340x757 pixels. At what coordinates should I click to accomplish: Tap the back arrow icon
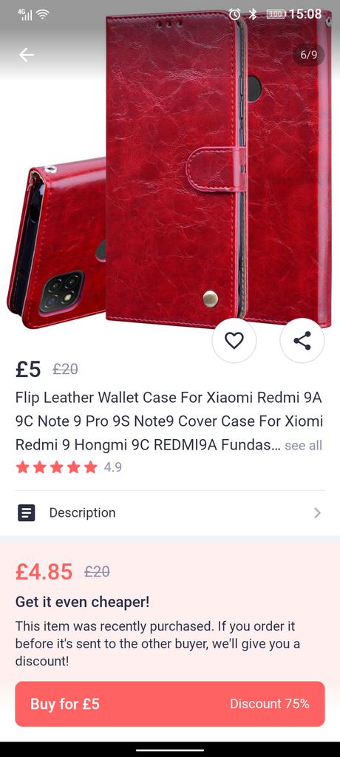click(x=27, y=55)
